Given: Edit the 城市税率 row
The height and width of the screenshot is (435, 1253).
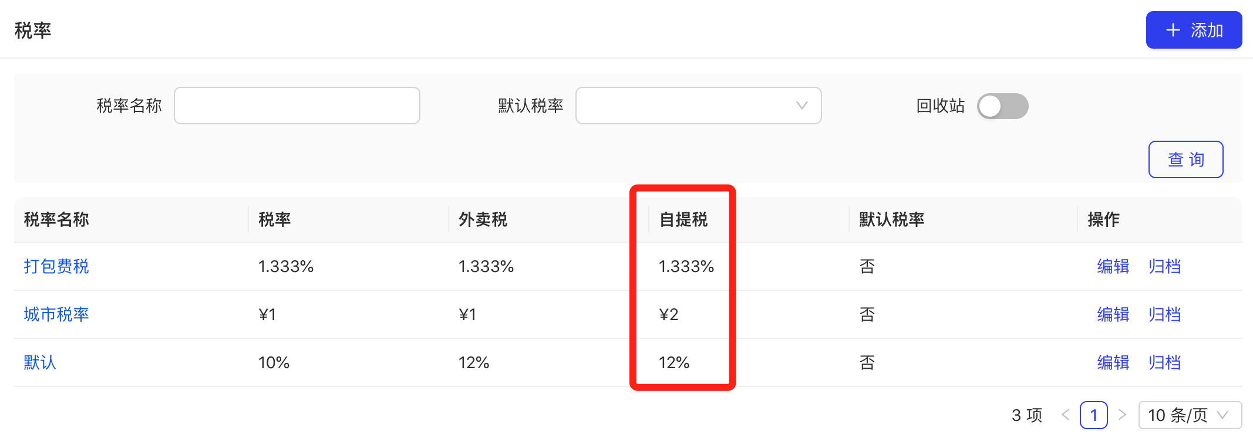Looking at the screenshot, I should tap(1113, 314).
